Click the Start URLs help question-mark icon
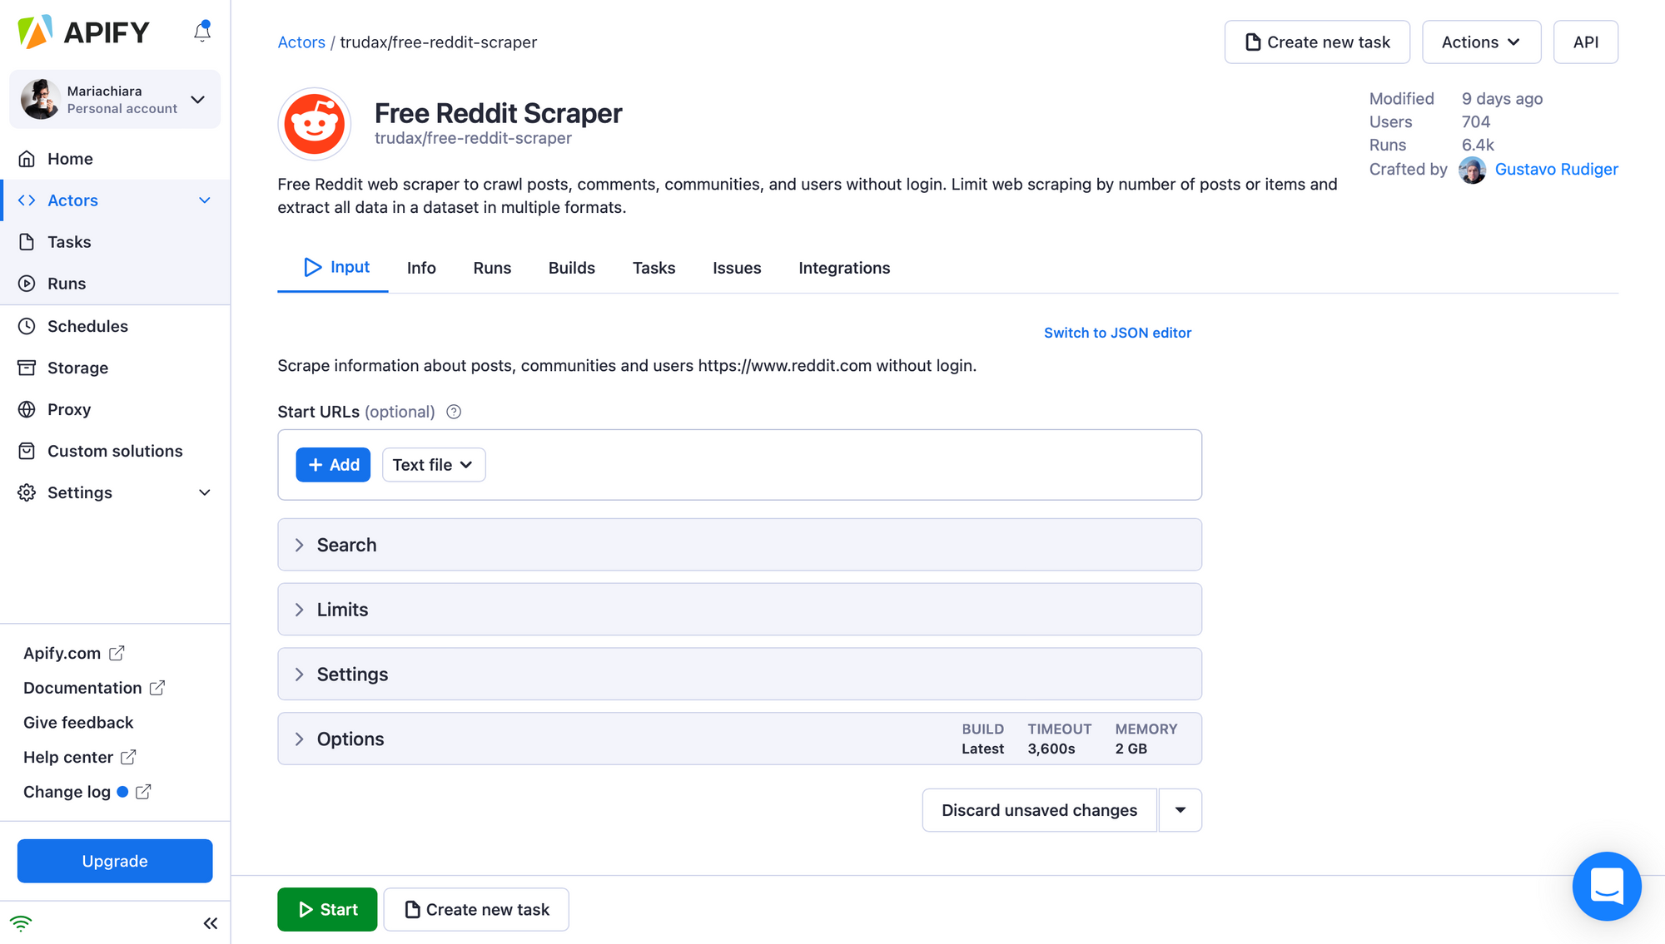 coord(454,412)
